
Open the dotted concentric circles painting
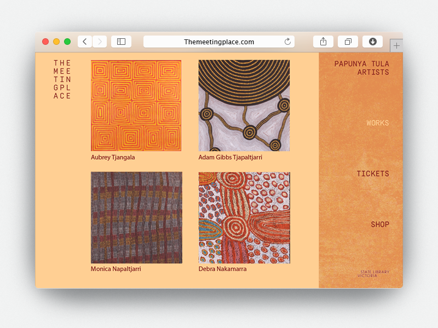[x=244, y=106]
